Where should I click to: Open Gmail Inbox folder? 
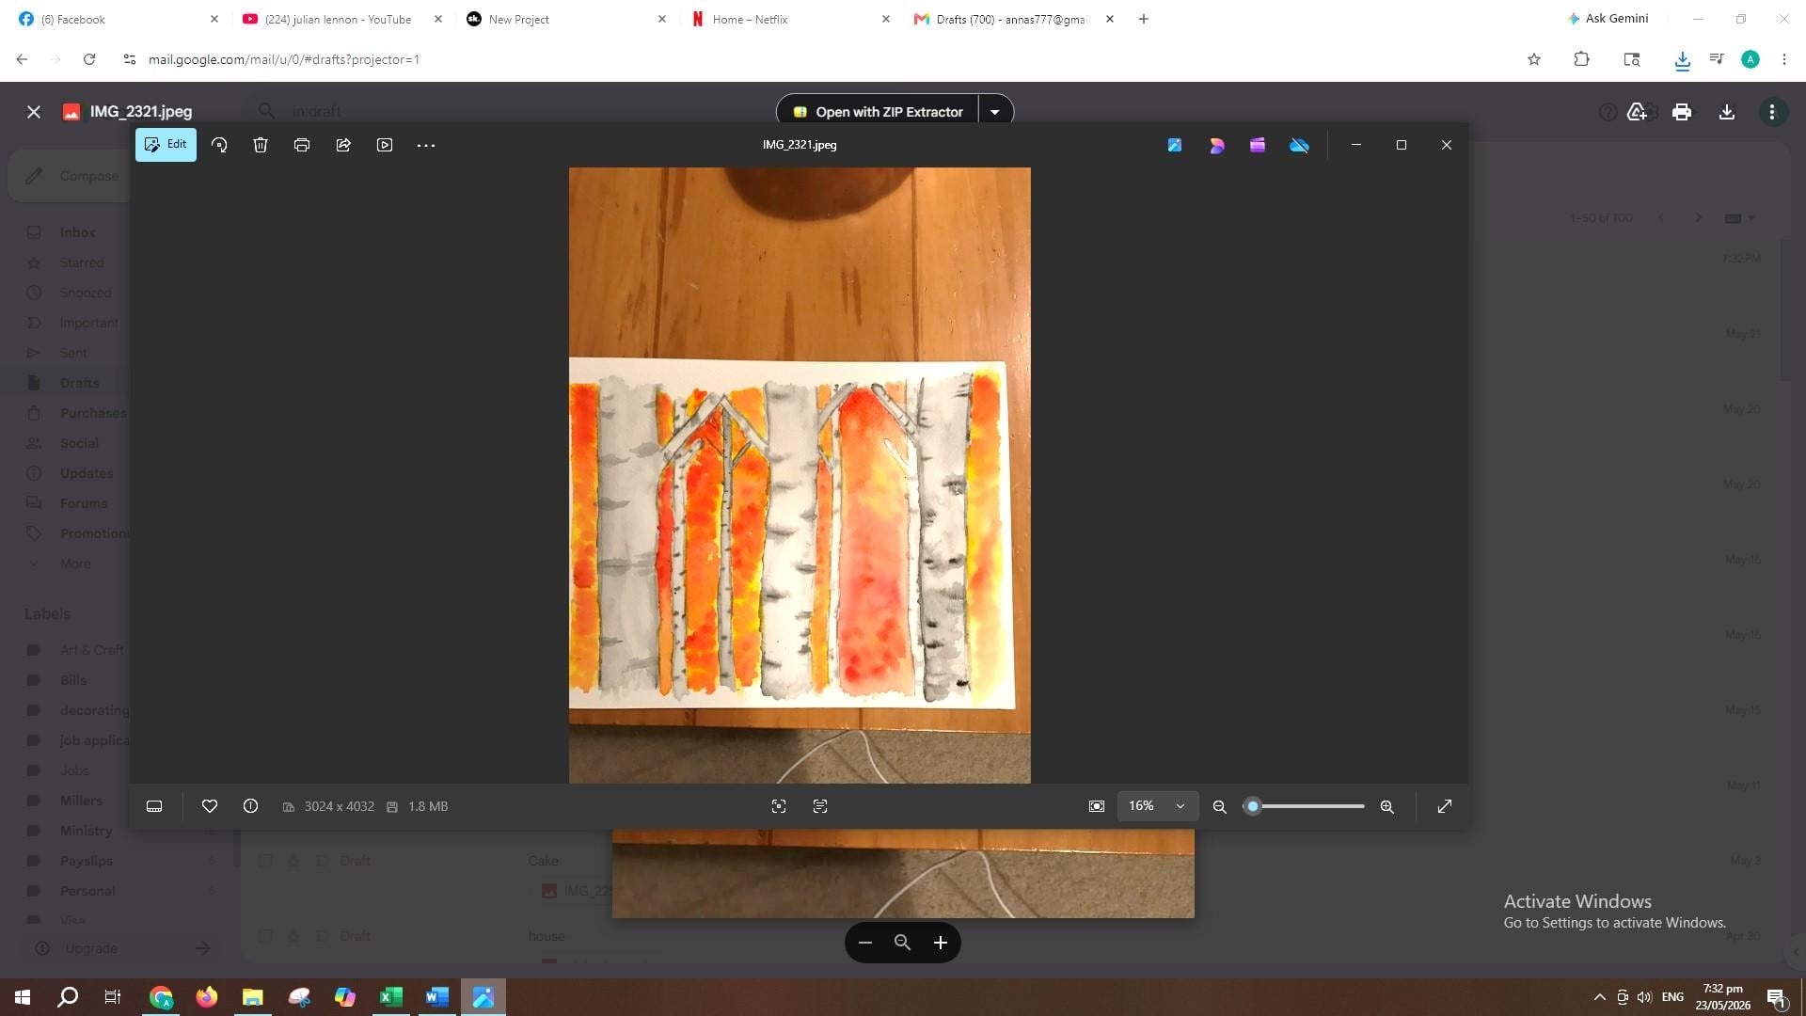pos(77,232)
